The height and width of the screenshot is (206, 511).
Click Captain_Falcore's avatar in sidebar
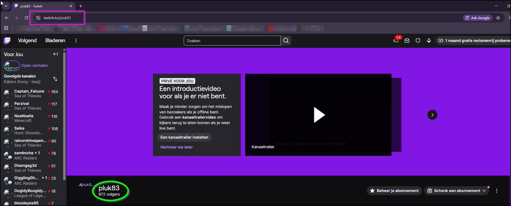pos(8,93)
